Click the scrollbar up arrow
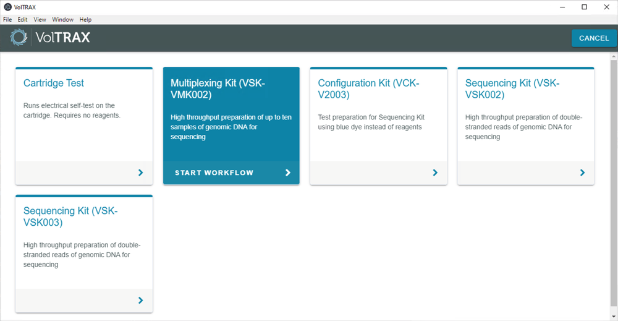 pyautogui.click(x=614, y=56)
